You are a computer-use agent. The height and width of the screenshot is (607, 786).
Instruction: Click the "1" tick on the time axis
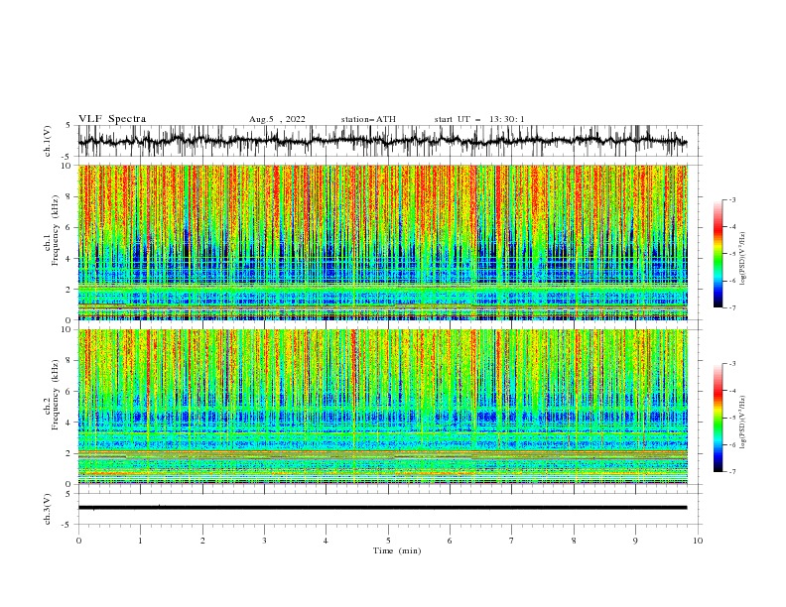[x=140, y=541]
